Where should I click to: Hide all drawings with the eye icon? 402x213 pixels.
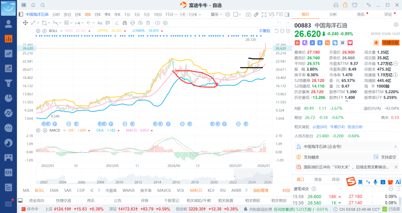coord(140,23)
